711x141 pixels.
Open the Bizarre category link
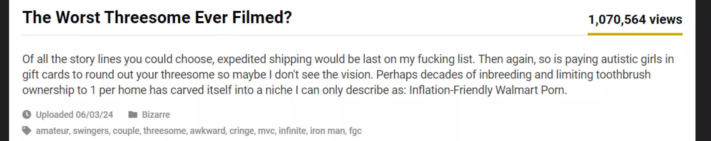coord(156,114)
